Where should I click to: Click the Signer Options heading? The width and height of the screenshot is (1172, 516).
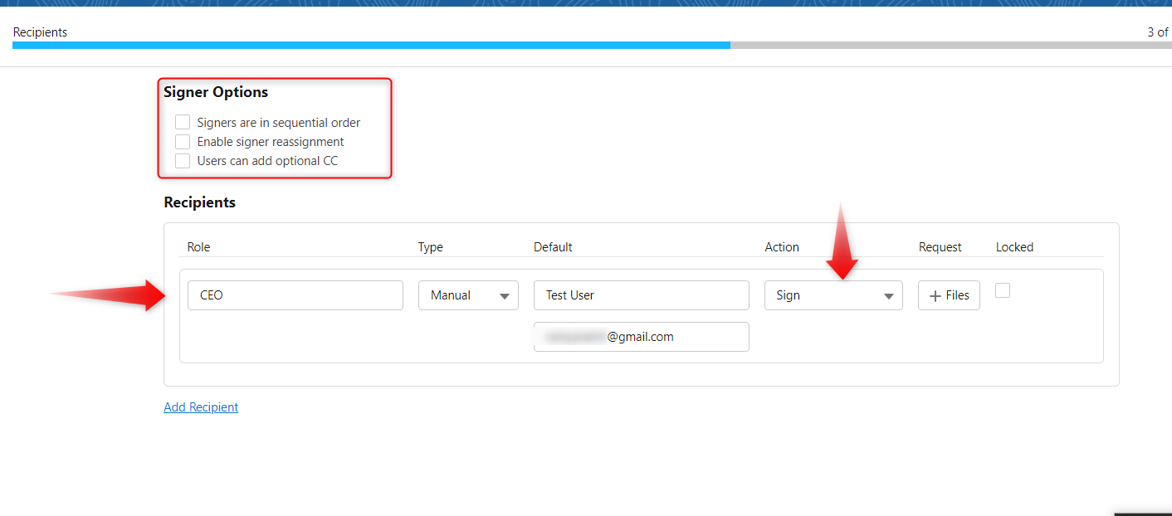(217, 91)
